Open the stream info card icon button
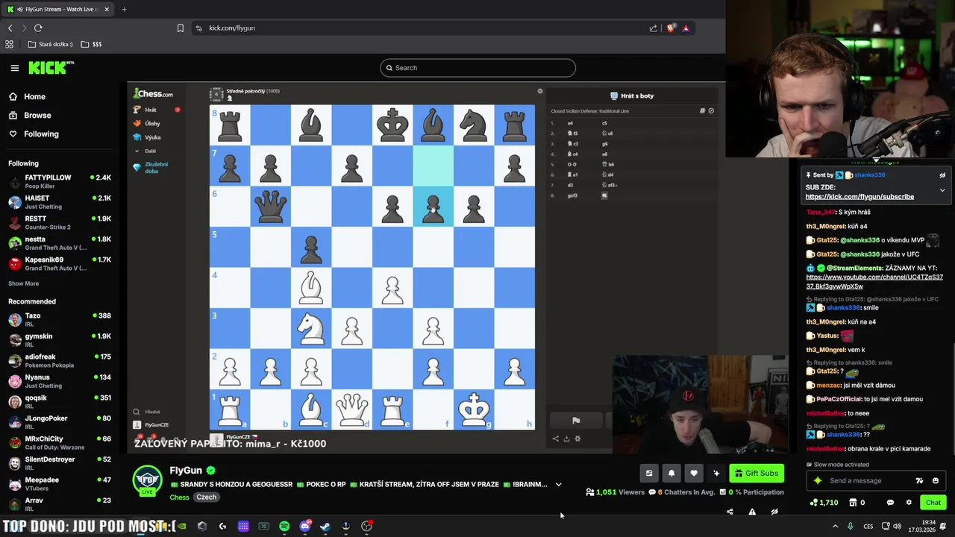Screen dimensions: 955x537 649,473
